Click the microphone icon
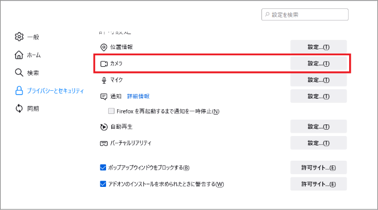The image size is (378, 210). (103, 80)
